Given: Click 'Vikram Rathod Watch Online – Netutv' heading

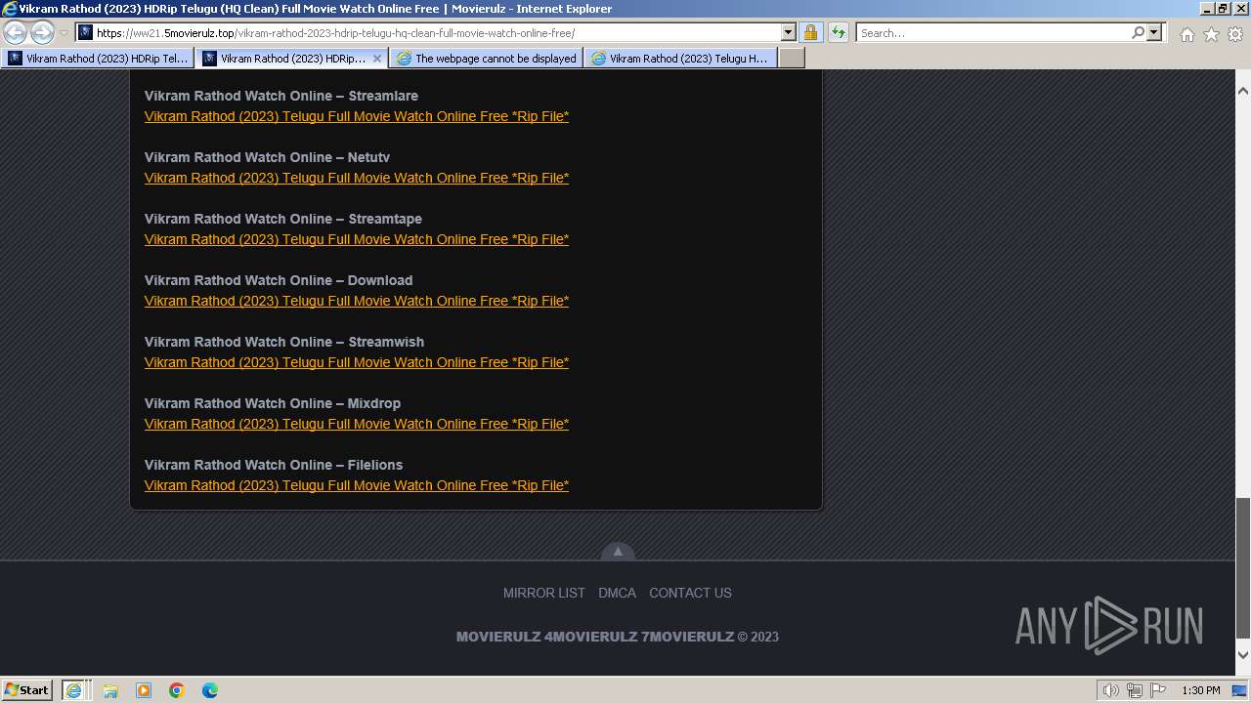Looking at the screenshot, I should 267,157.
